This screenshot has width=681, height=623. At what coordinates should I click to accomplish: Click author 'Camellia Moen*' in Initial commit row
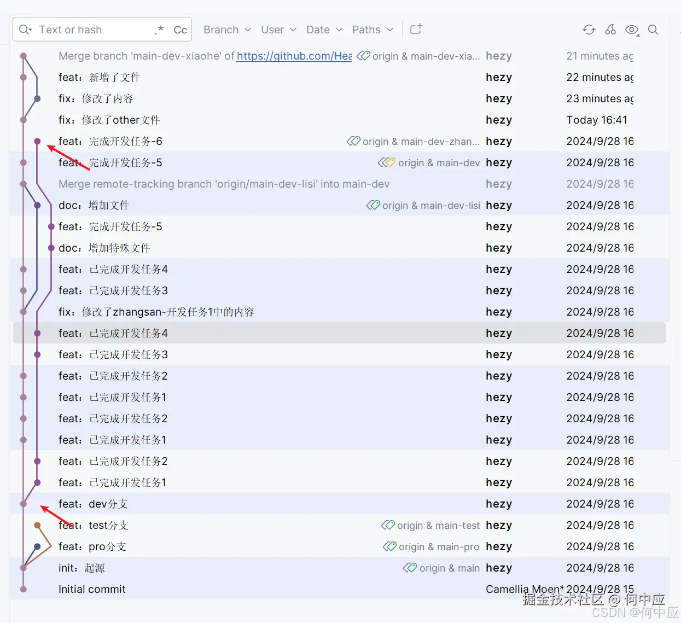[x=525, y=589]
